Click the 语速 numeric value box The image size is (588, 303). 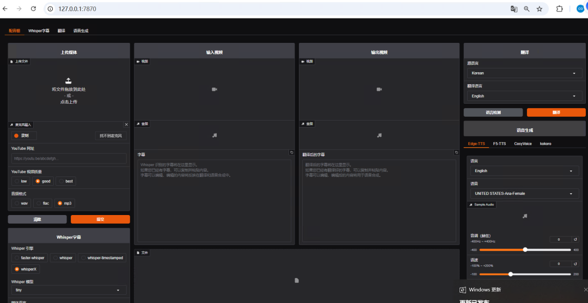[x=560, y=264]
